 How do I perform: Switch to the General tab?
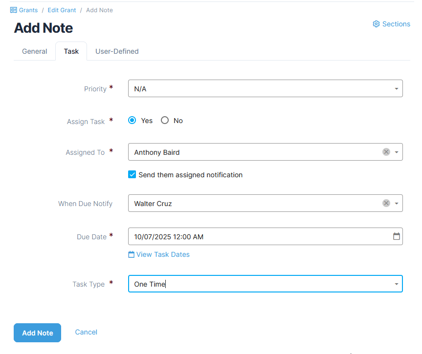coord(35,51)
